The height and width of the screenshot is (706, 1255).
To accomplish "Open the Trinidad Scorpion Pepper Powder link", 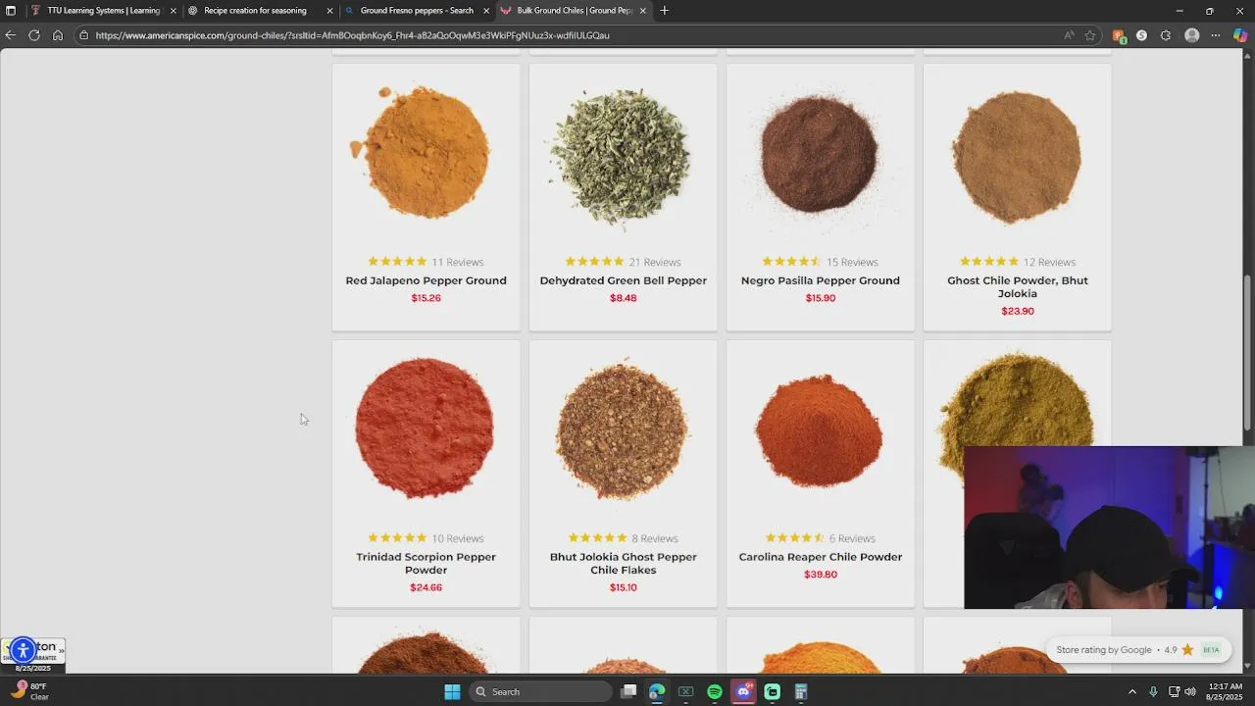I will click(x=427, y=563).
